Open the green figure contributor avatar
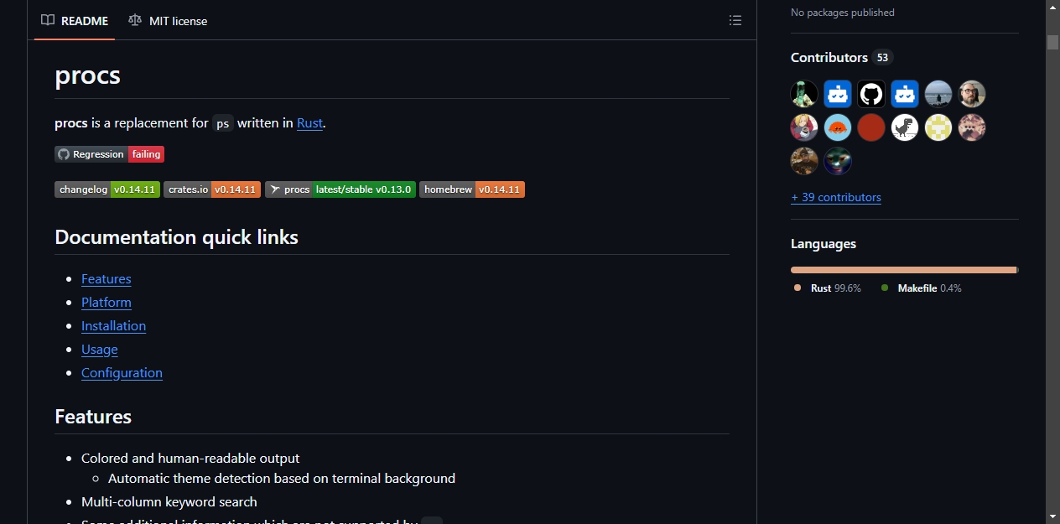Screen dimensions: 1060x524 click(x=804, y=94)
